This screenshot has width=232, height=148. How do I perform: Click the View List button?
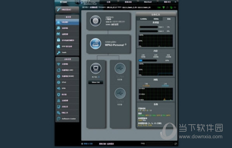coord(96,82)
